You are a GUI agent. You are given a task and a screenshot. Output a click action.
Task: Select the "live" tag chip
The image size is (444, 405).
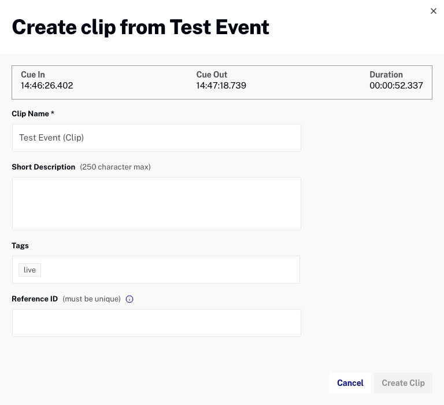29,270
